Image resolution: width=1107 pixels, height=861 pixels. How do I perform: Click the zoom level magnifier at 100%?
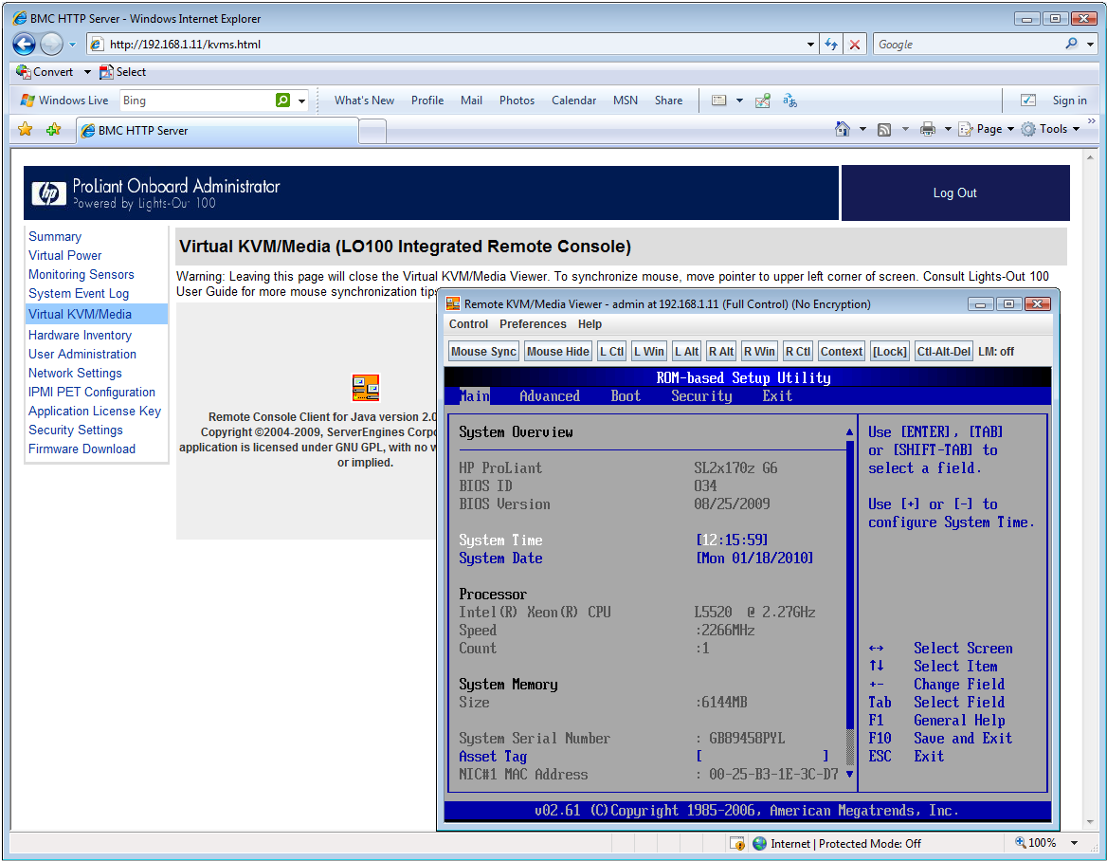[1020, 843]
